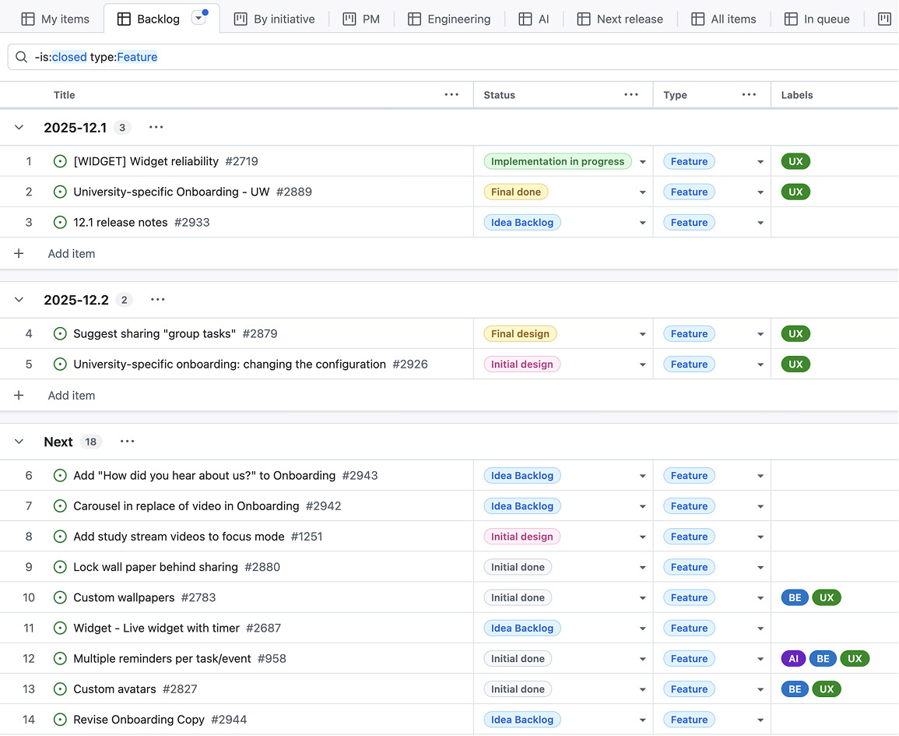The width and height of the screenshot is (899, 736).
Task: Open status dropdown for 12.1 release notes
Action: click(643, 223)
